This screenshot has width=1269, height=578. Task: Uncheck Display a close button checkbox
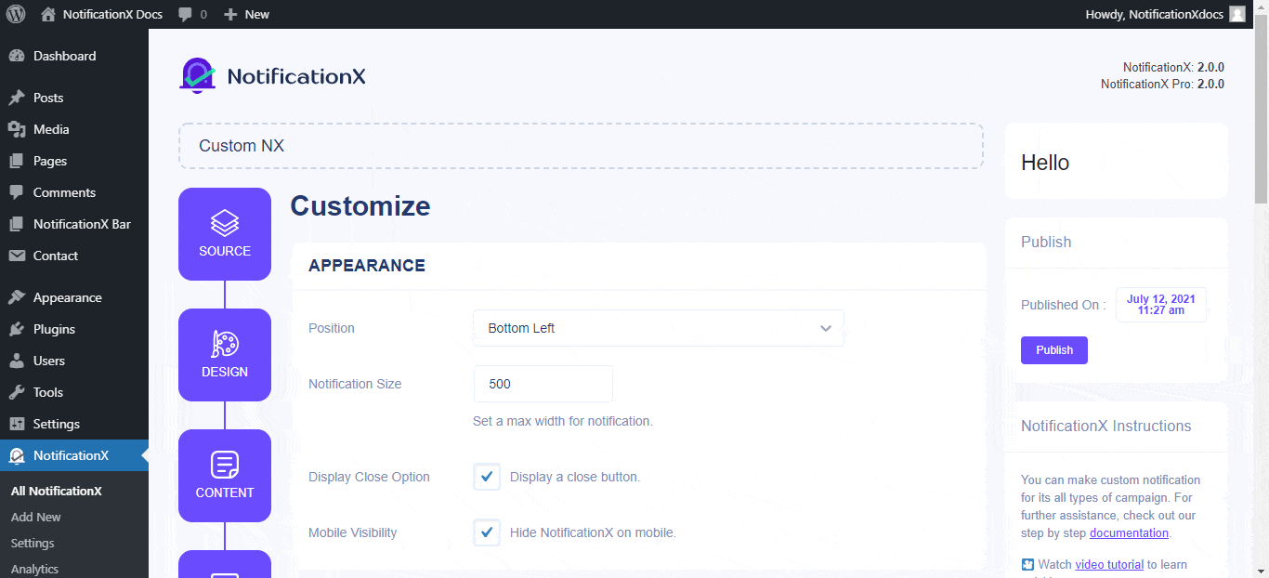coord(487,477)
